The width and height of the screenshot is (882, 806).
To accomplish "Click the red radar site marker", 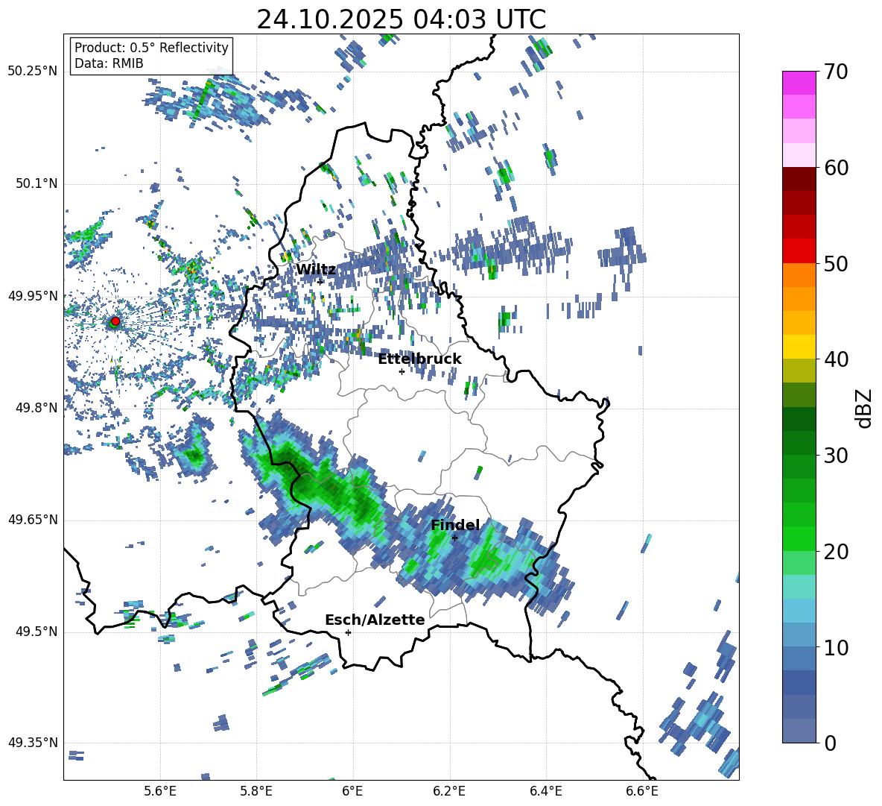I will 115,321.
